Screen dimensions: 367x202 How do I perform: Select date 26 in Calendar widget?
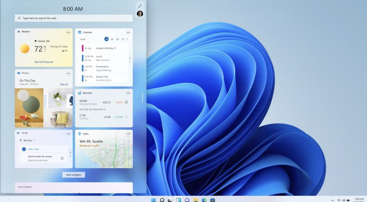(117, 39)
